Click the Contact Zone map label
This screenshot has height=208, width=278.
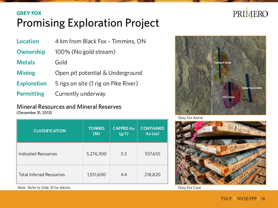(x=222, y=63)
